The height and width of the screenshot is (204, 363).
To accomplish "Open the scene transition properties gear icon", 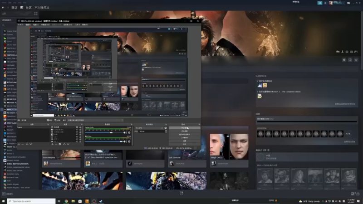I will pos(166,128).
